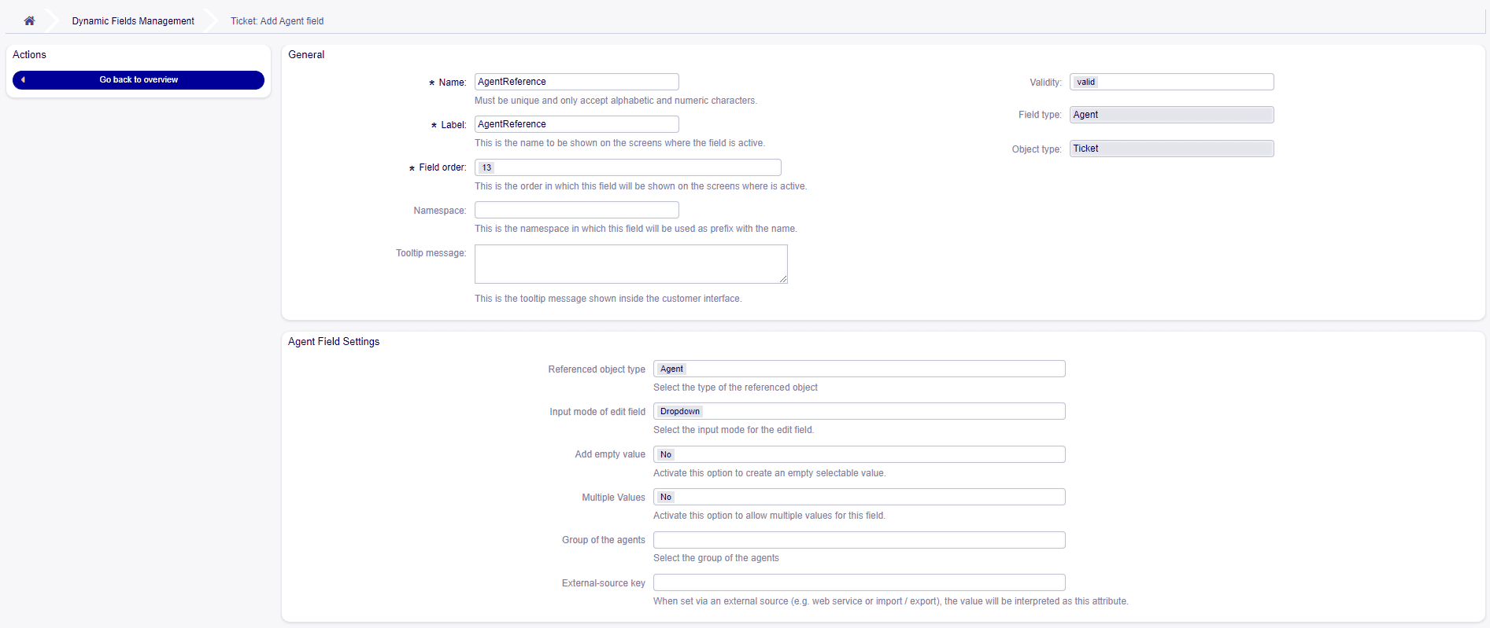The image size is (1490, 628).
Task: Click the Namespace input field
Action: click(577, 210)
